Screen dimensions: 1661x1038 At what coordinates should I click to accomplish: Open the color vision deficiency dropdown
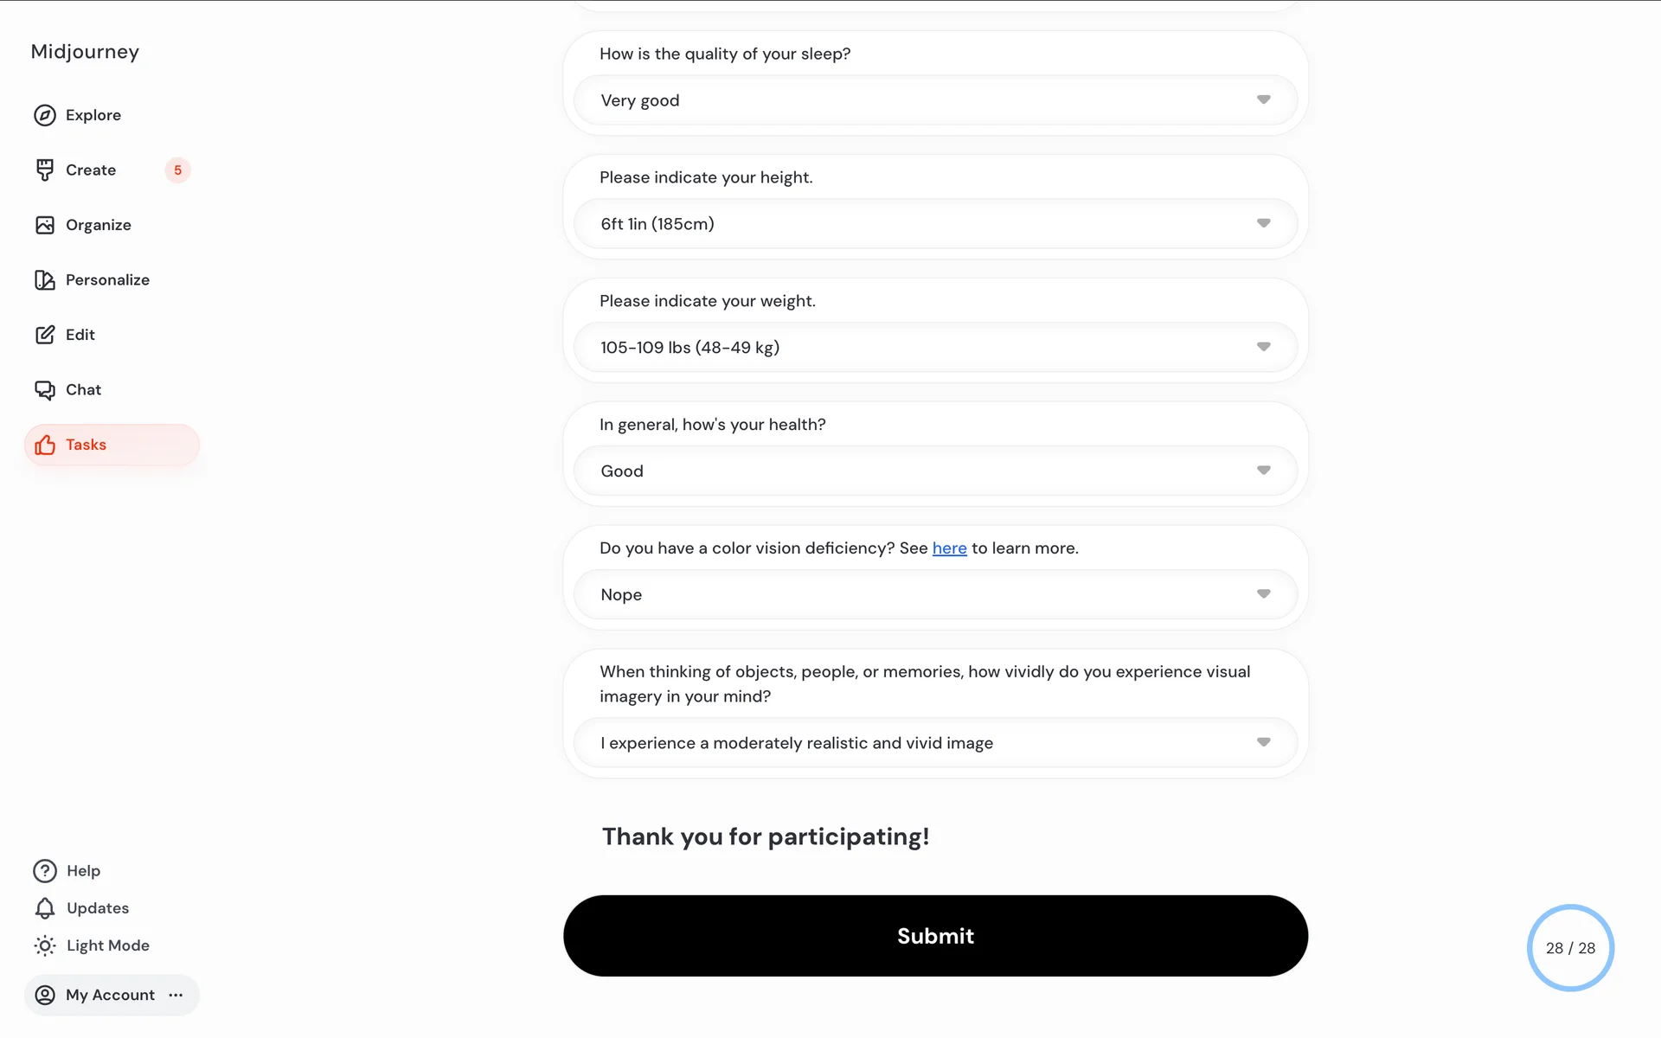[935, 595]
